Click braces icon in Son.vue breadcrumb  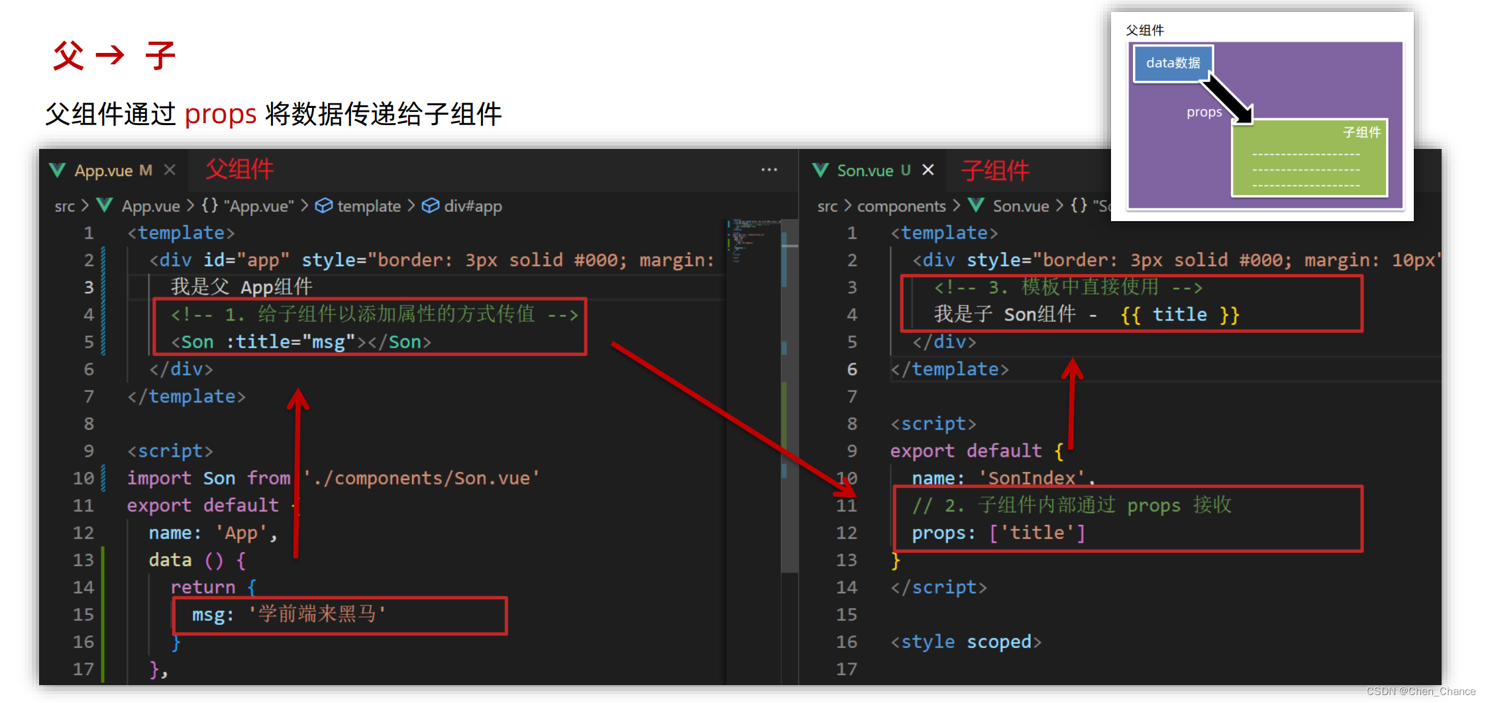tap(1079, 205)
